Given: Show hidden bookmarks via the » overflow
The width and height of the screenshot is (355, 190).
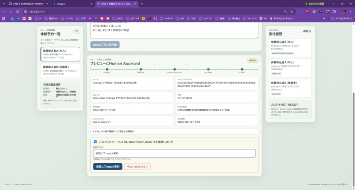Looking at the screenshot, I should tap(324, 18).
